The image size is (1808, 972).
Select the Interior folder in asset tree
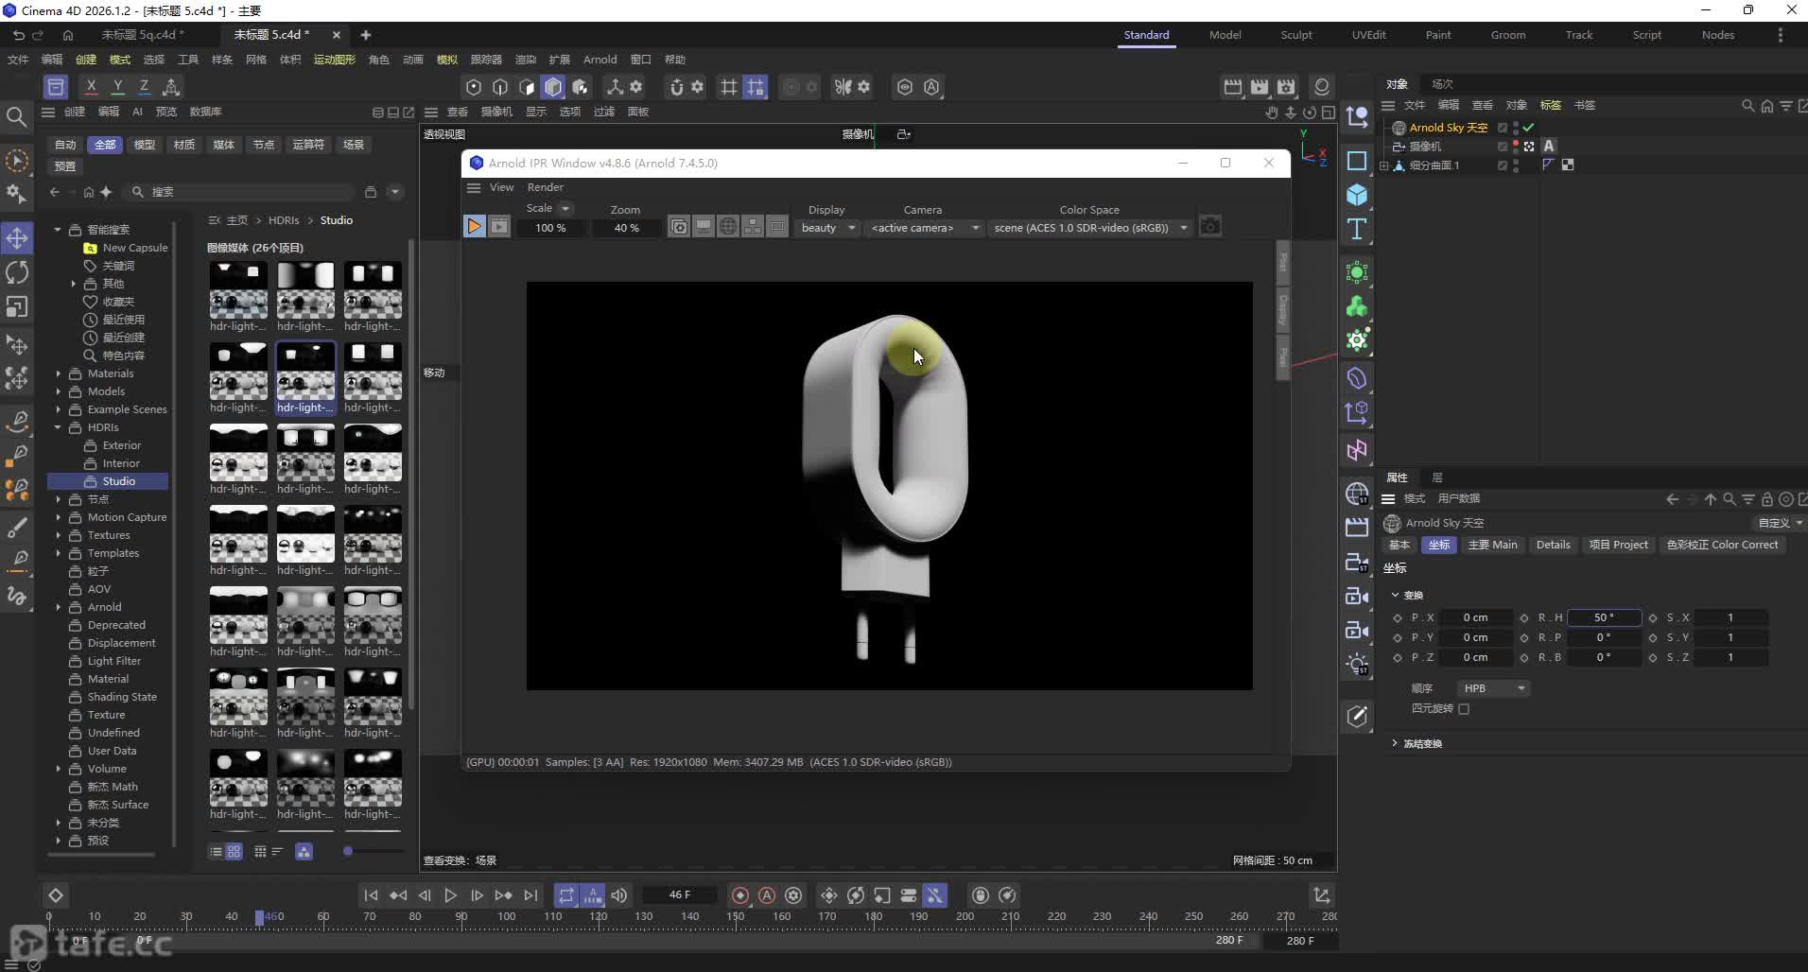pyautogui.click(x=121, y=463)
